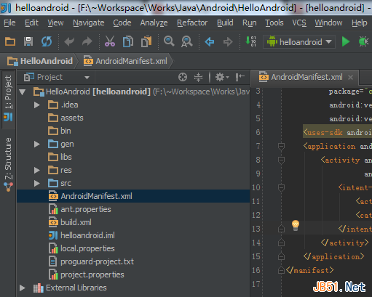Open the Refactor menu

pyautogui.click(x=192, y=23)
